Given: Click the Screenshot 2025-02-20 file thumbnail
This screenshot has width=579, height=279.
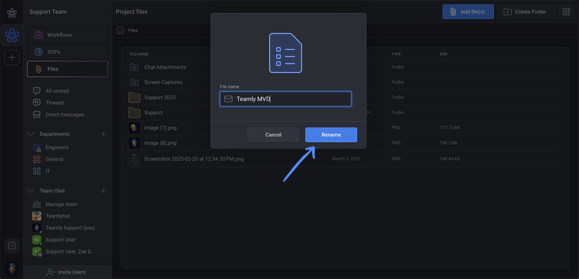Looking at the screenshot, I should [x=134, y=159].
